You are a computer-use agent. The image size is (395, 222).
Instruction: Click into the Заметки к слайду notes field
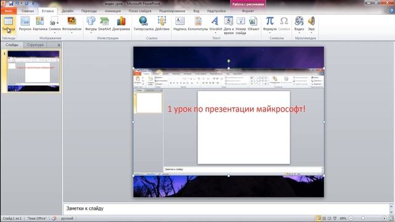227,208
